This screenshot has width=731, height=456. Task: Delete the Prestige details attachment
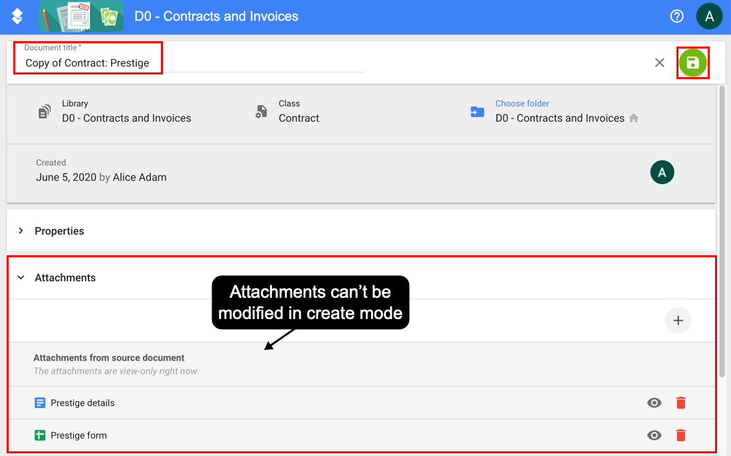680,403
